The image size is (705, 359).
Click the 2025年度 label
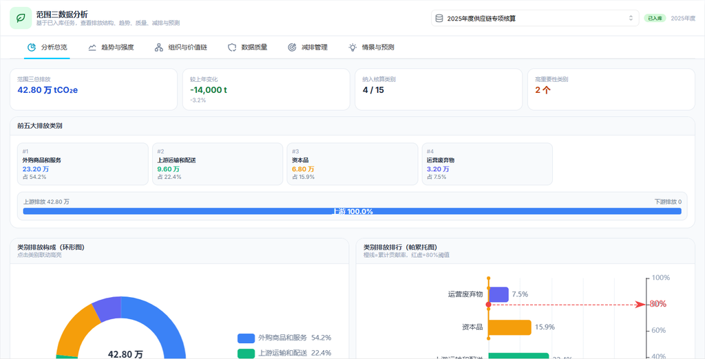683,19
